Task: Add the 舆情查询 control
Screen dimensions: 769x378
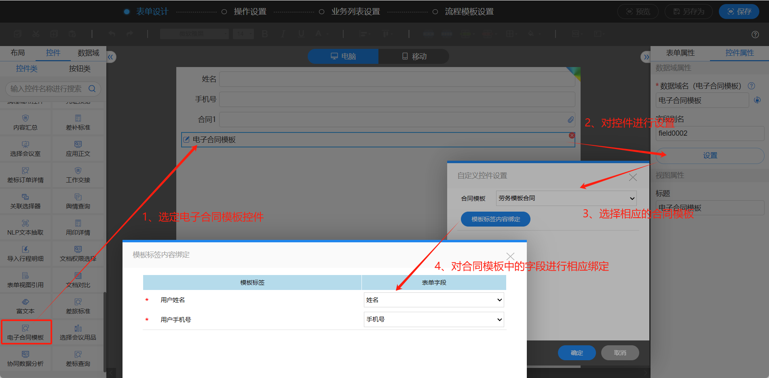Action: pos(78,202)
